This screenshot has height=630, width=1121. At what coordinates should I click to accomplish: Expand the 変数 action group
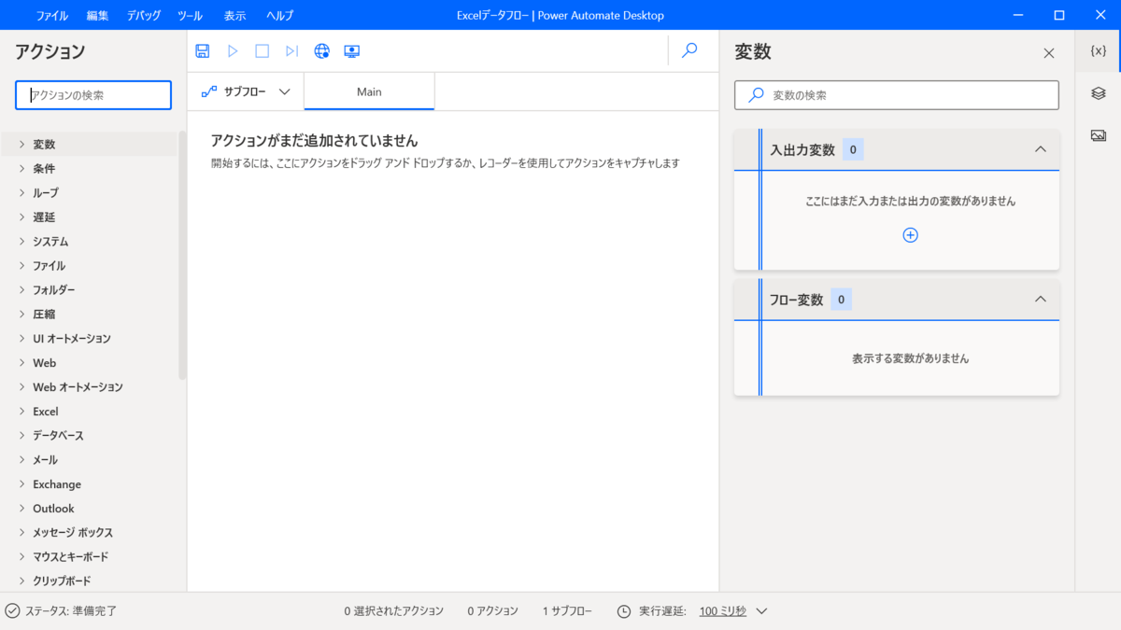coord(22,145)
